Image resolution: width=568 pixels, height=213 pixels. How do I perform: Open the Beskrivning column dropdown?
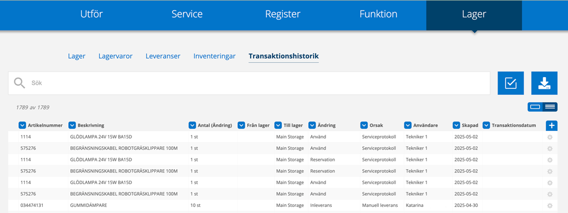(72, 125)
